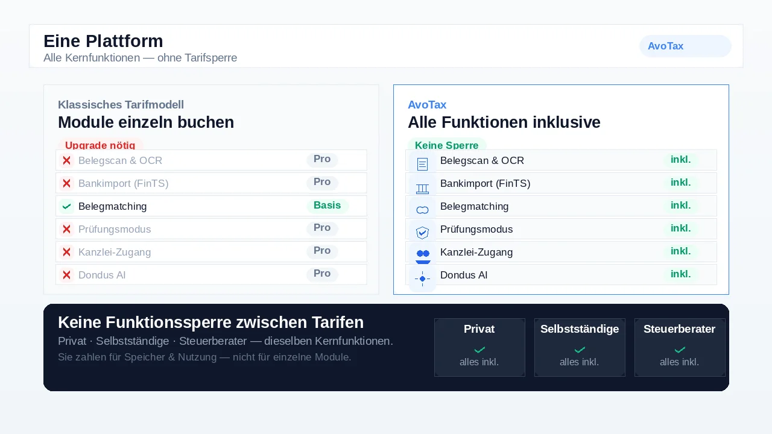Click the 'Module einzeln buchen' heading
The image size is (772, 434).
click(x=146, y=122)
